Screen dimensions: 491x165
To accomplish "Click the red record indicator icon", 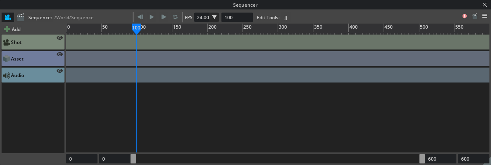I will pos(465,16).
